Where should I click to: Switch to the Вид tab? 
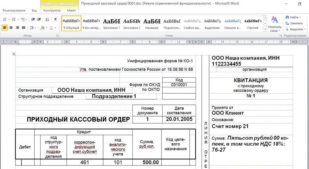click(34, 10)
